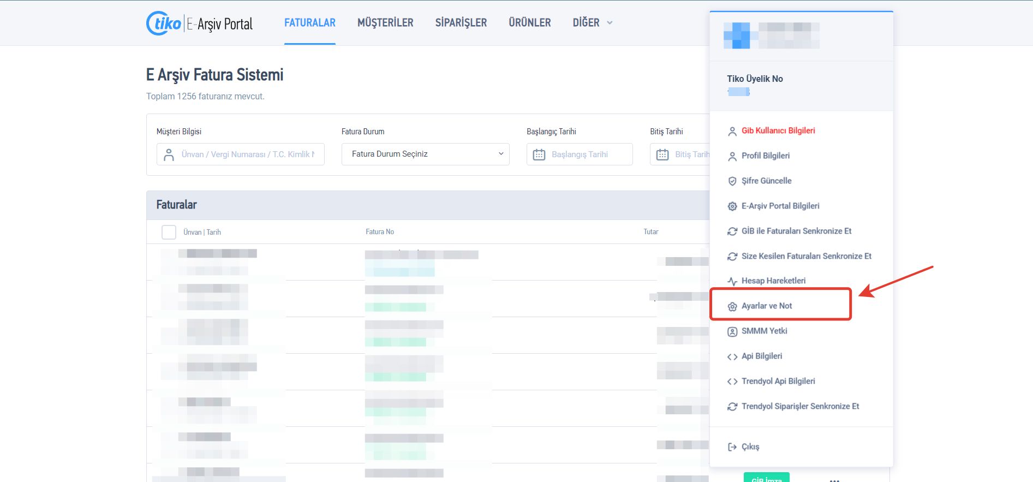
Task: Click the gear icon beside Ayarlar ve Not
Action: [732, 306]
